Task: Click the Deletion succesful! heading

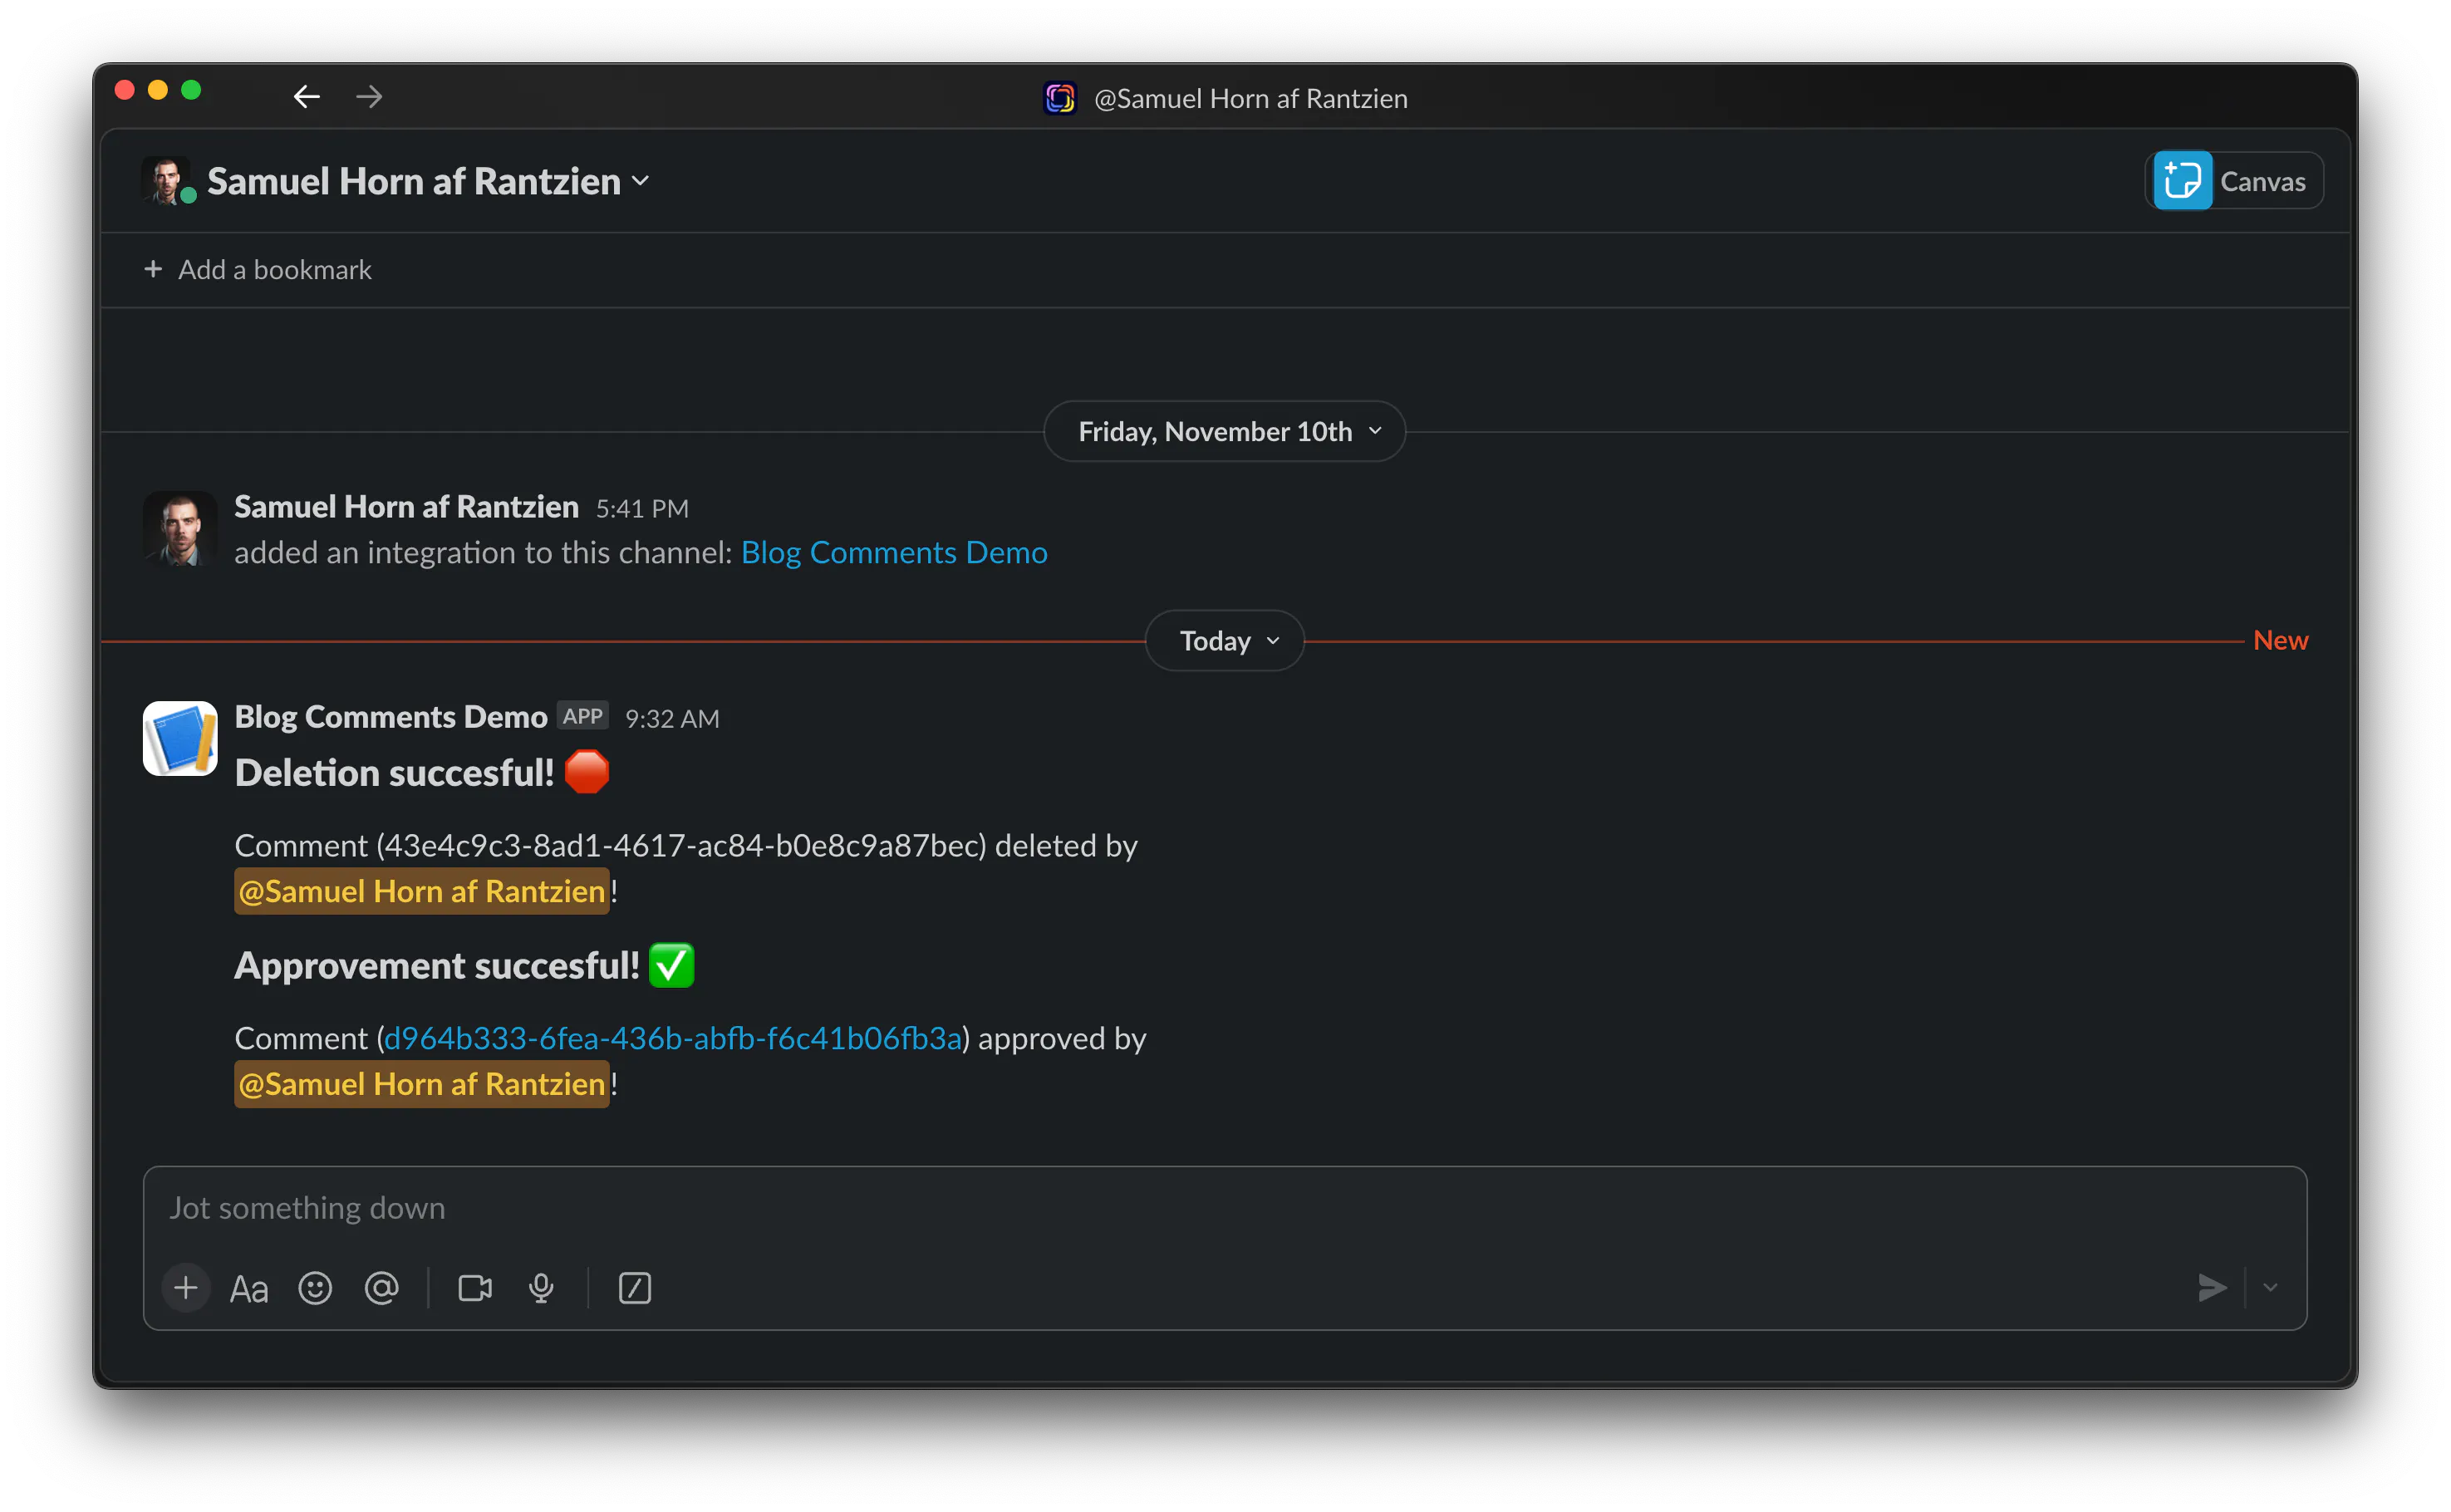Action: click(x=394, y=773)
